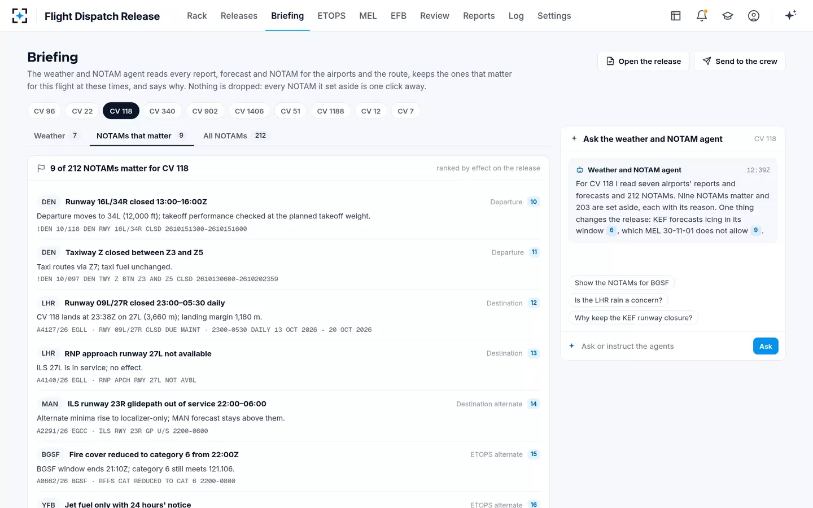This screenshot has height=508, width=813.
Task: Go to the Reports tab
Action: pos(479,16)
